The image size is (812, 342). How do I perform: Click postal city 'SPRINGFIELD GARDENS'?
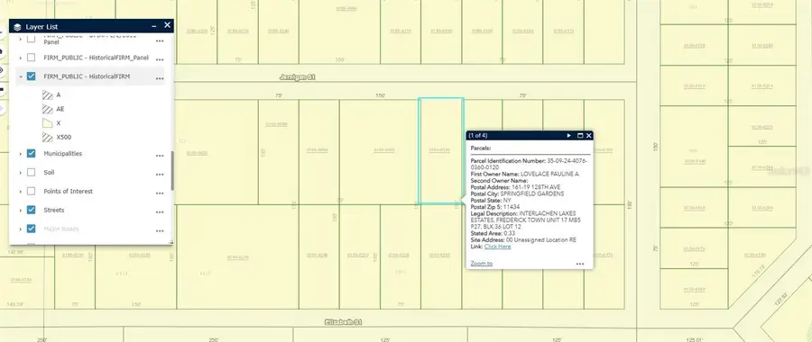[532, 193]
